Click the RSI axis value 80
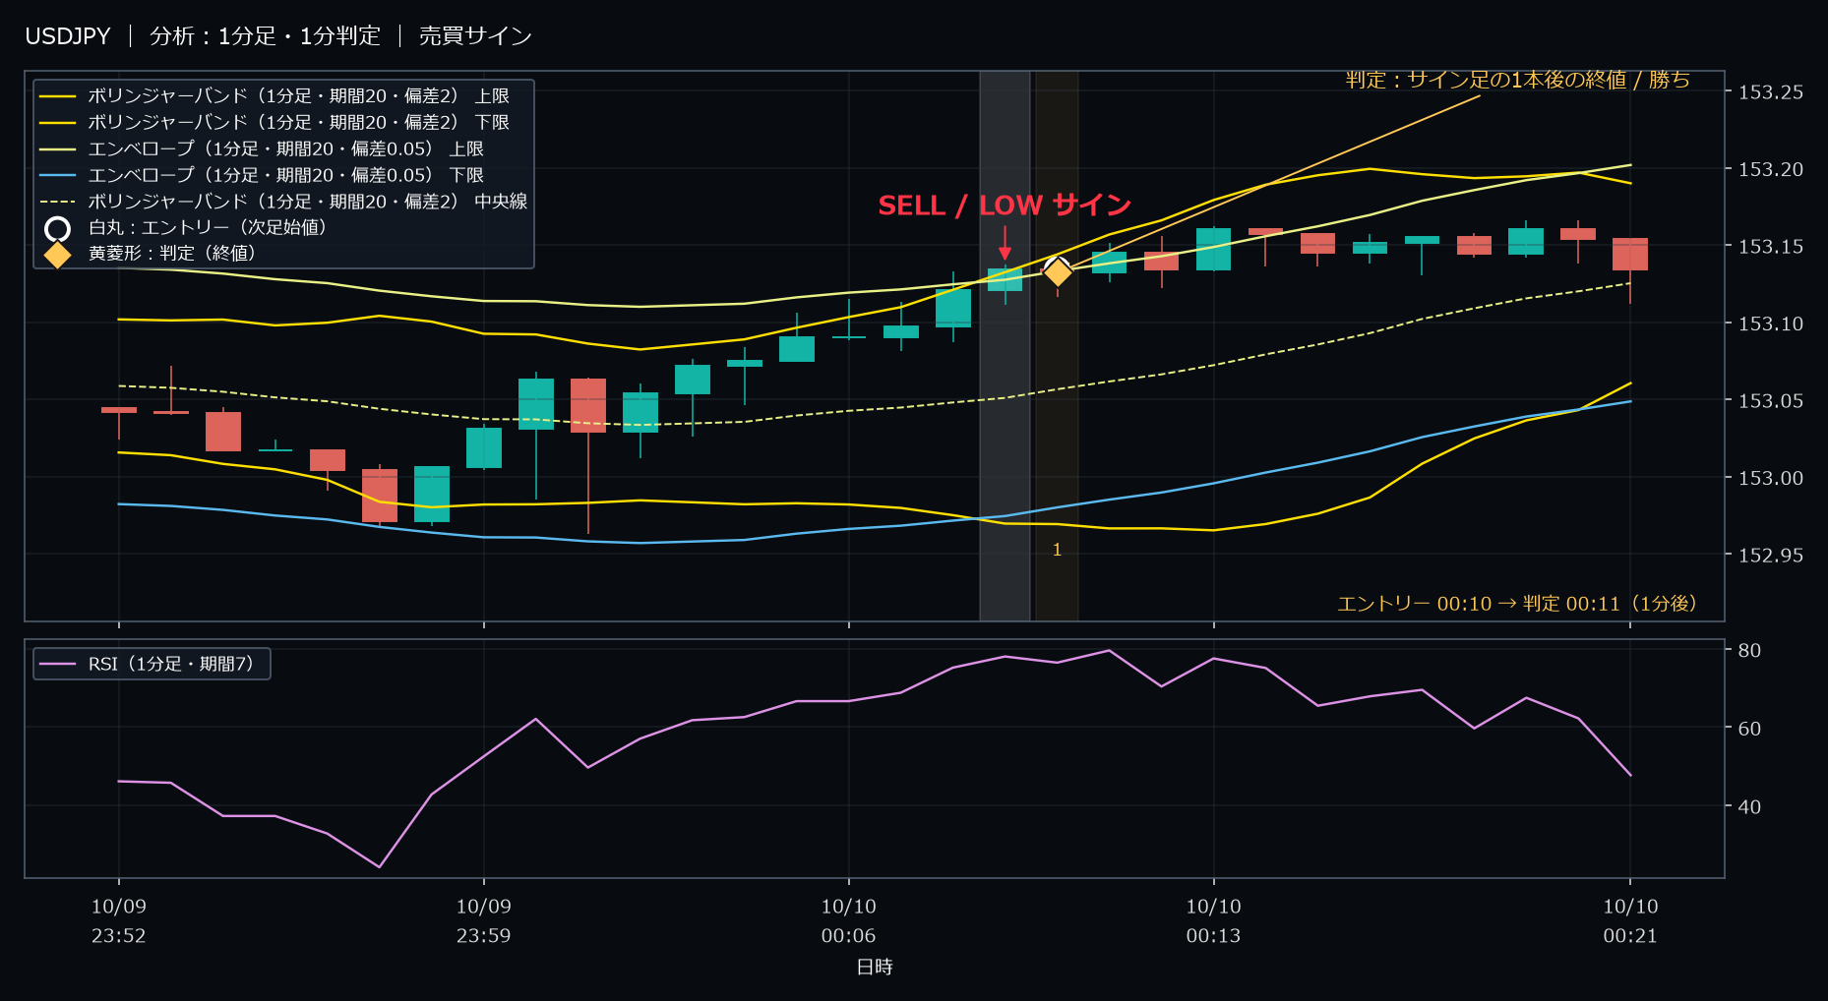The image size is (1828, 1001). click(x=1749, y=650)
